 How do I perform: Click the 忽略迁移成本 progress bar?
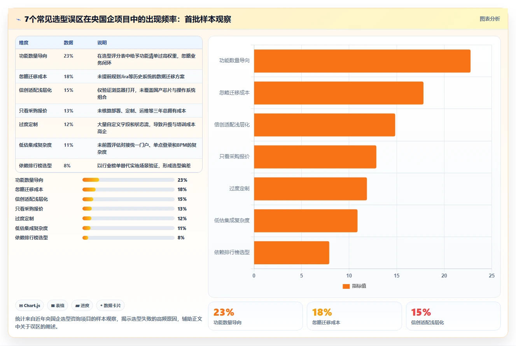coord(128,190)
